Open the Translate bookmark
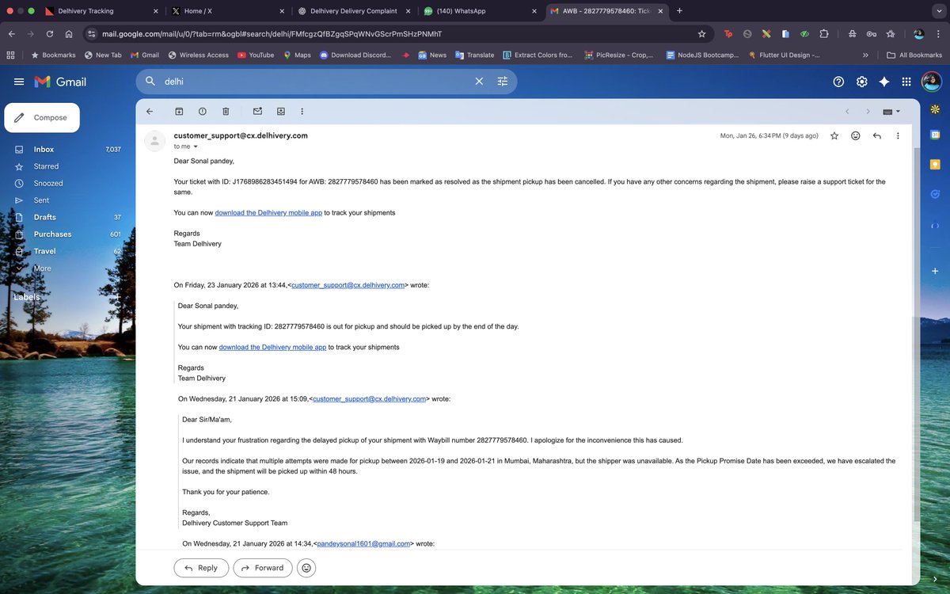 474,55
